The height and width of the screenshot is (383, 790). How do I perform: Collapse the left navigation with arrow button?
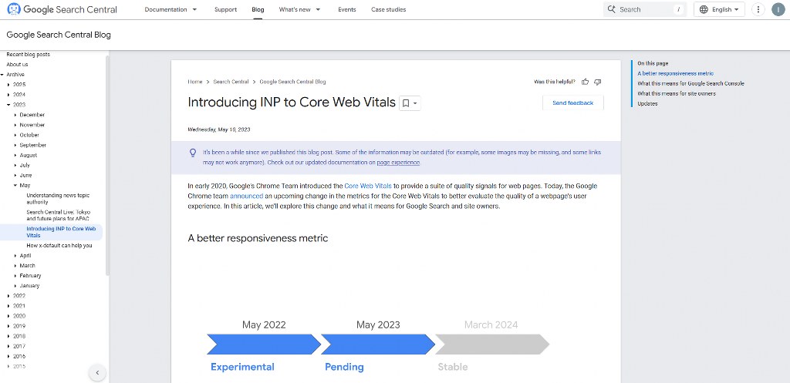click(97, 373)
